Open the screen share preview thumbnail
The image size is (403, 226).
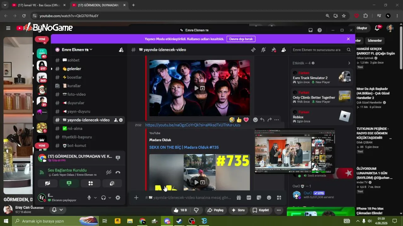click(295, 151)
